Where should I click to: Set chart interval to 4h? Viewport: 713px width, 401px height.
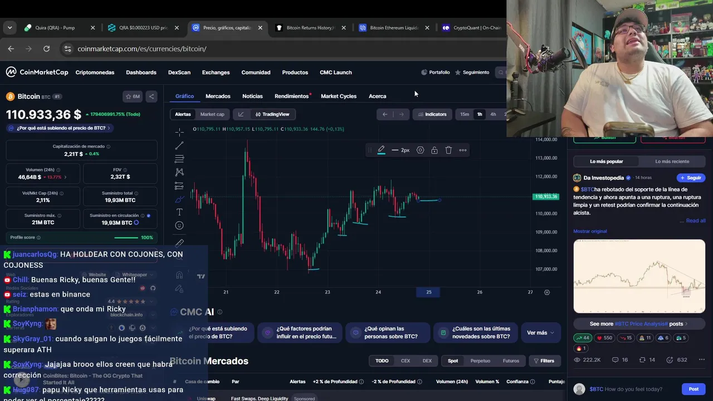[493, 114]
